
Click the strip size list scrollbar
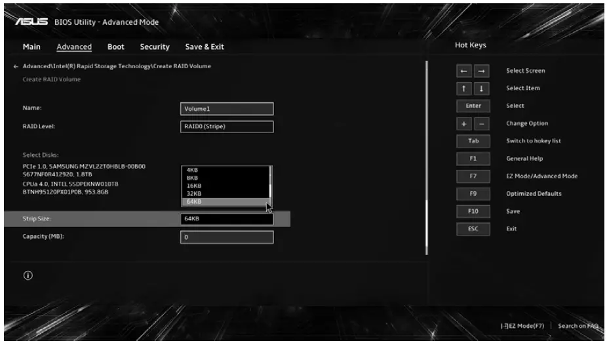click(x=270, y=186)
